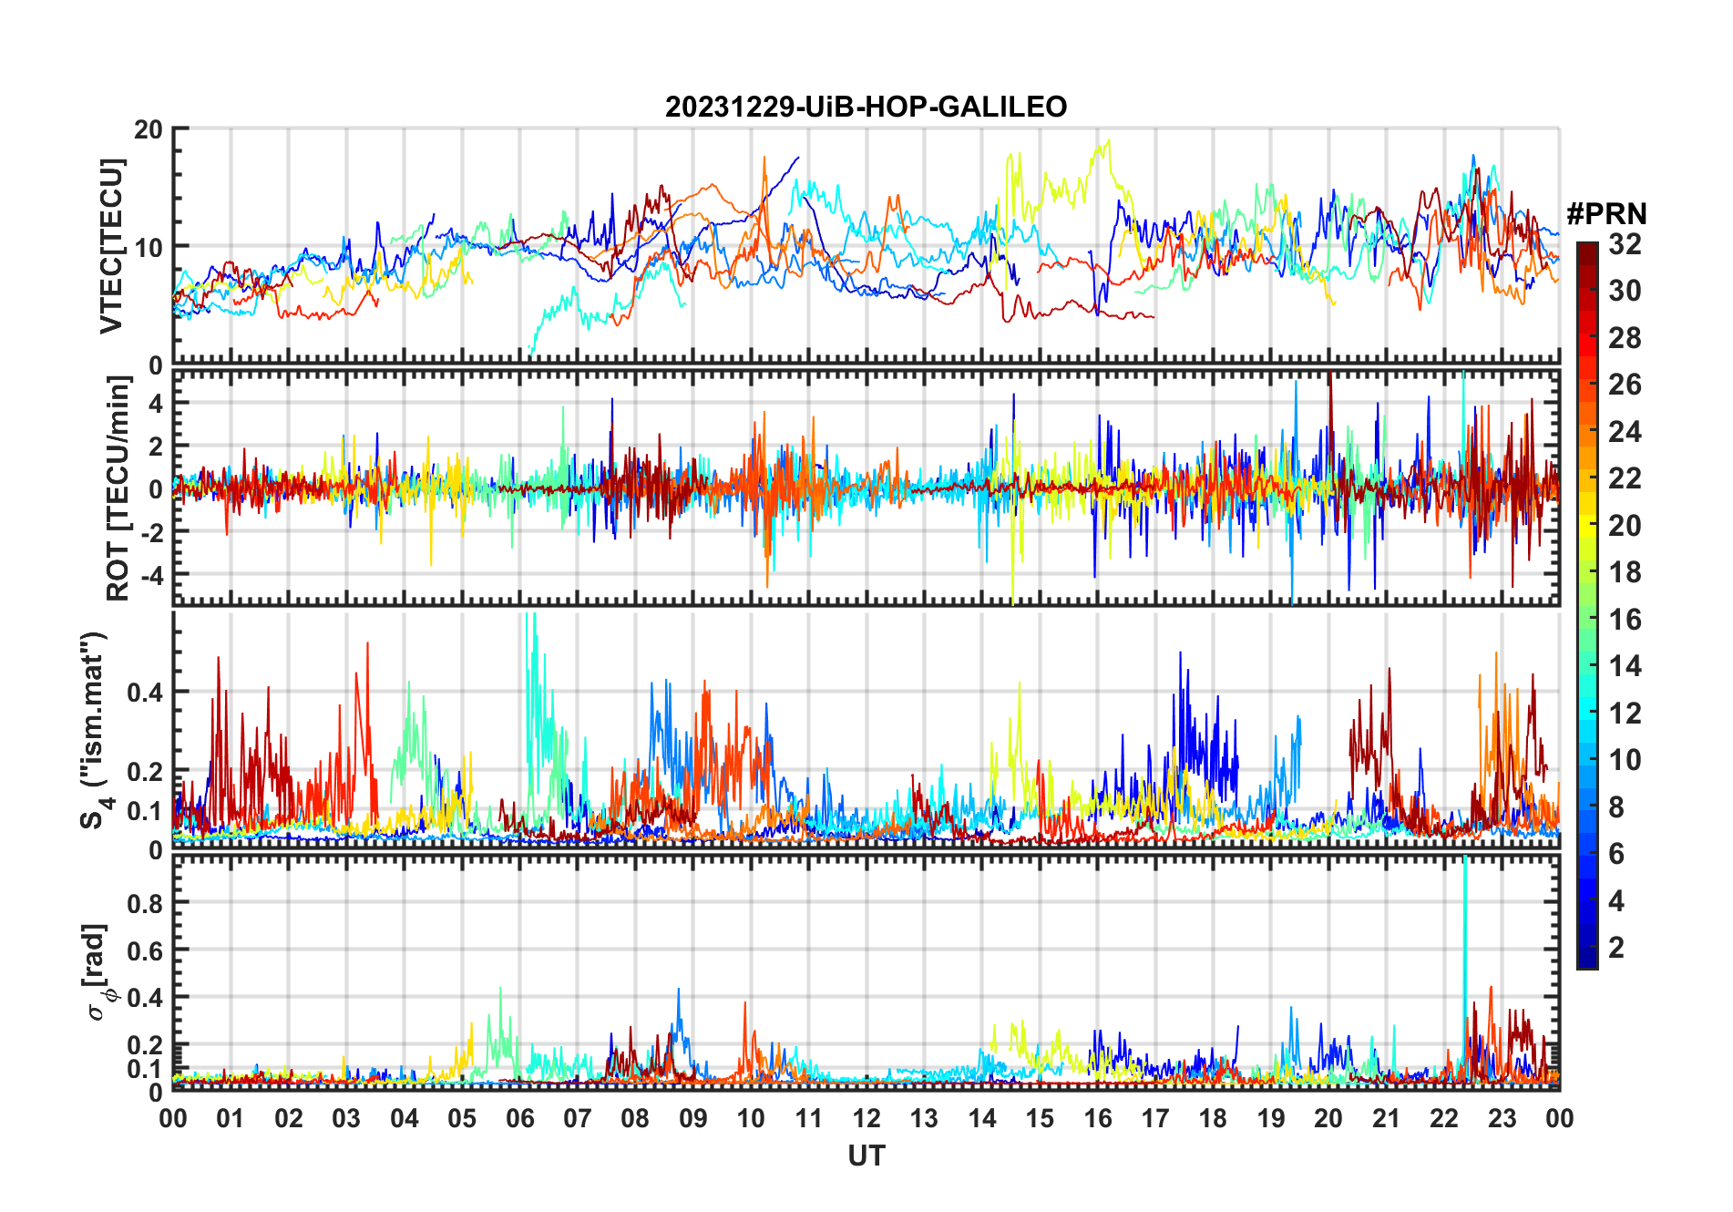1733x1212 pixels.
Task: Select UT axis hour tick 02
Action: (x=289, y=1118)
